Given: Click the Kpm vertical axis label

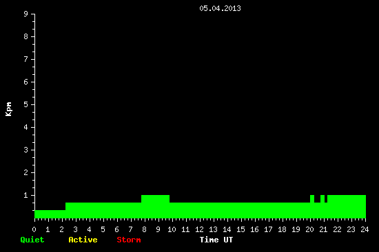Looking at the screenshot, I should point(8,109).
